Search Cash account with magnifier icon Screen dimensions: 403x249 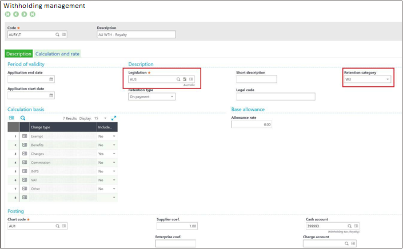(x=349, y=226)
